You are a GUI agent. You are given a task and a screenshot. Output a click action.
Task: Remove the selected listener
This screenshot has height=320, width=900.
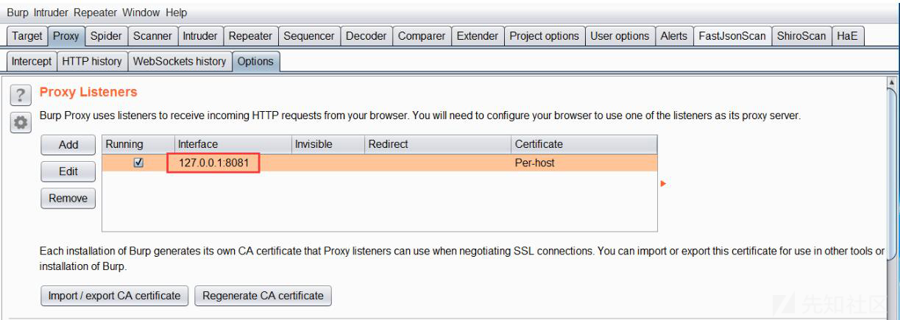(68, 198)
